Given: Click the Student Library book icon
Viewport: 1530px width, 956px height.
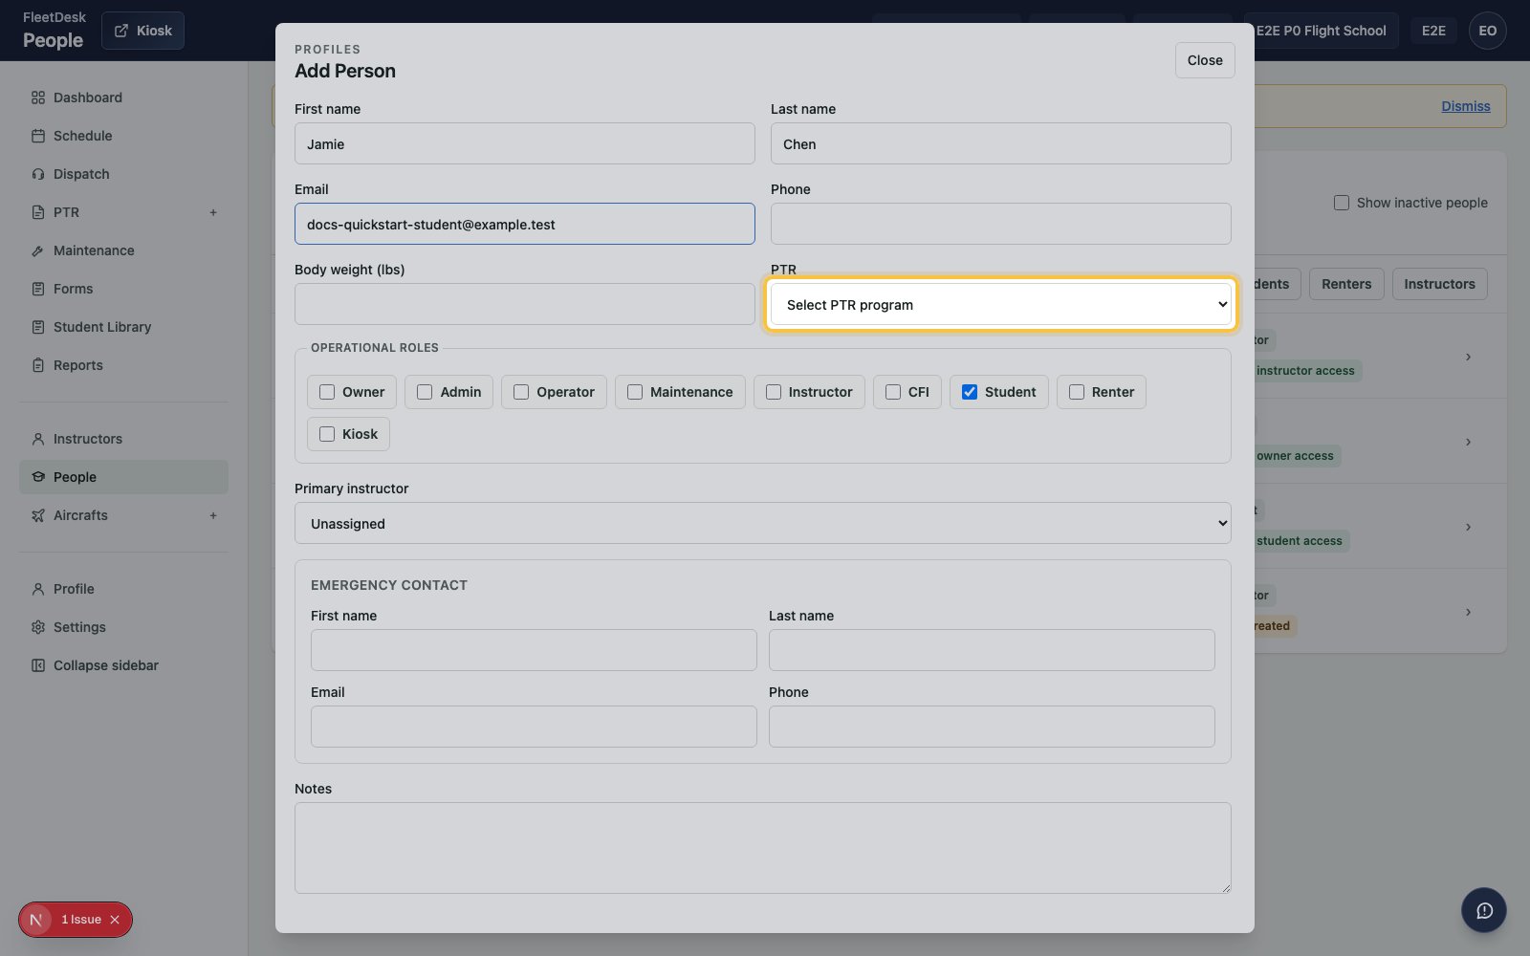Looking at the screenshot, I should point(38,327).
